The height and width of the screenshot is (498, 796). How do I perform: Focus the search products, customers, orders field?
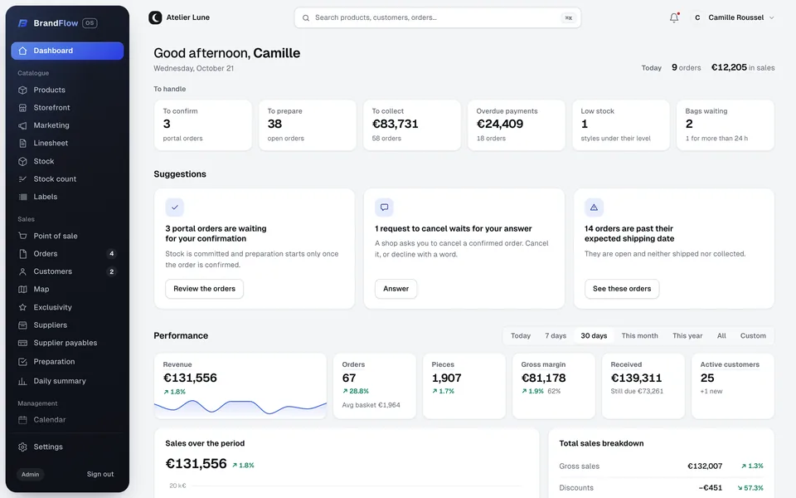pyautogui.click(x=438, y=17)
